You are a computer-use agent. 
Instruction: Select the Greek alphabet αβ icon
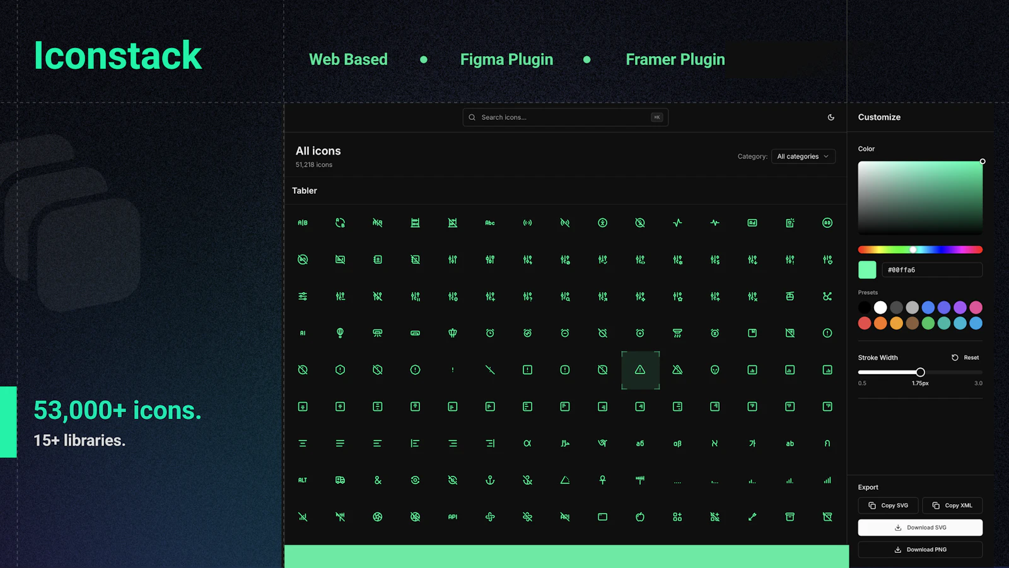[677, 444]
